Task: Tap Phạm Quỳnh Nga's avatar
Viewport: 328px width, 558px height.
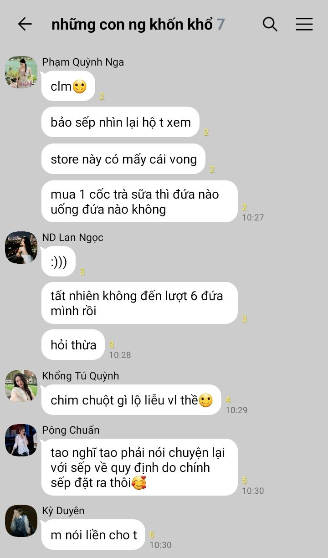Action: 21,72
